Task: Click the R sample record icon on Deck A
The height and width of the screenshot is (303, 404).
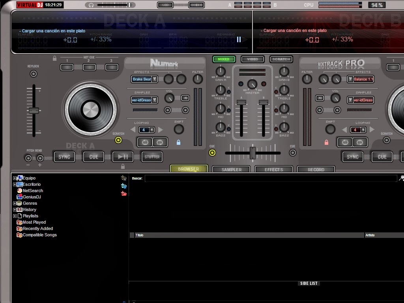Action: point(185,98)
